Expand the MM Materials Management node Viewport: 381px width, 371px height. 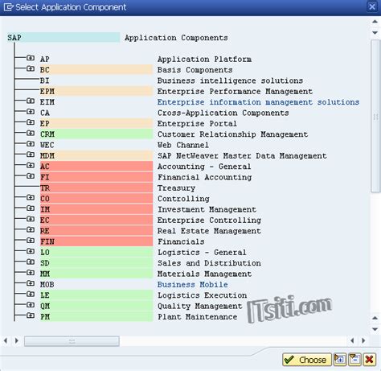click(x=31, y=272)
